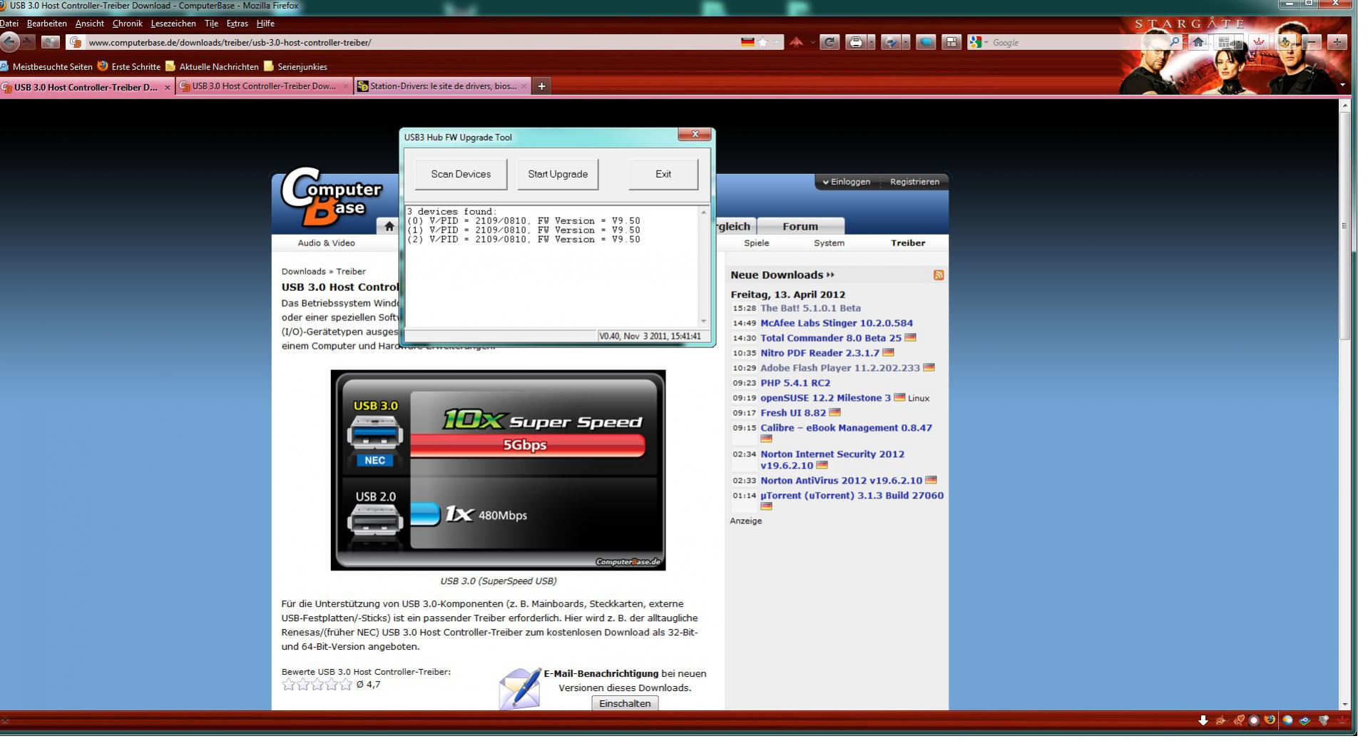Viewport: 1368px width, 741px height.
Task: Print the page using the printer icon
Action: click(x=855, y=43)
